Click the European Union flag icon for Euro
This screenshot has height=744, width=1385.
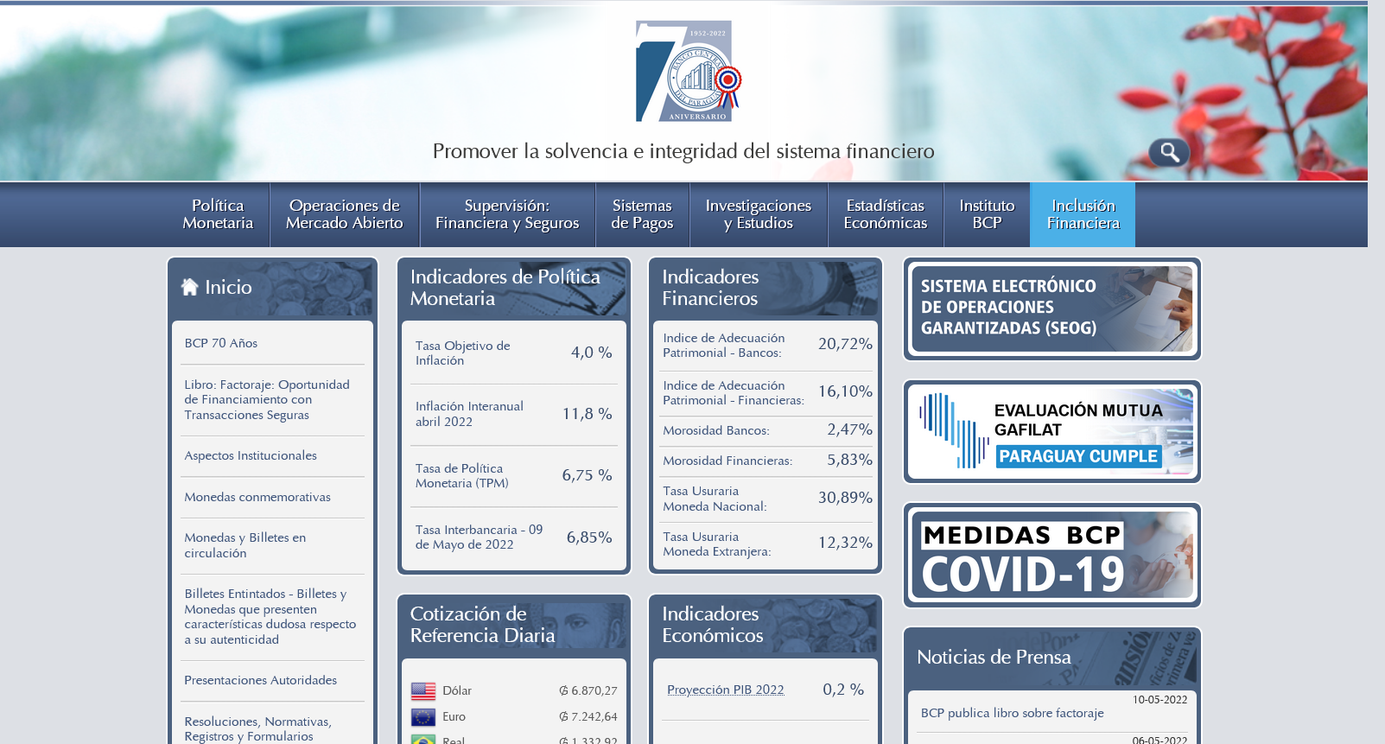pyautogui.click(x=423, y=716)
